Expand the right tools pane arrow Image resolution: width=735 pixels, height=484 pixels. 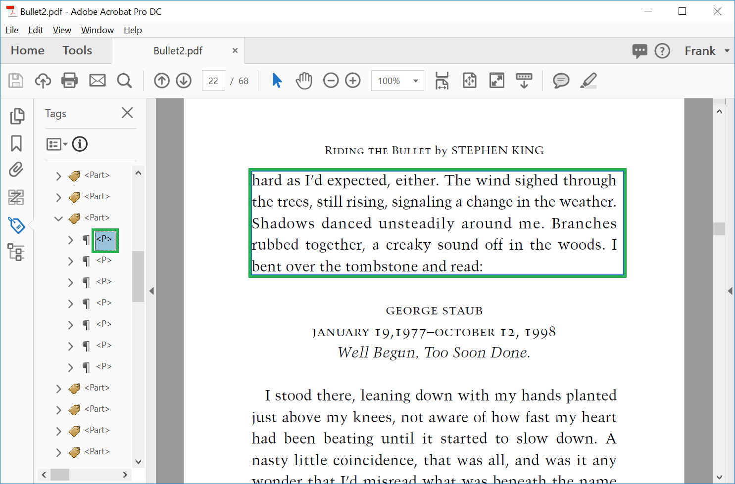[730, 291]
